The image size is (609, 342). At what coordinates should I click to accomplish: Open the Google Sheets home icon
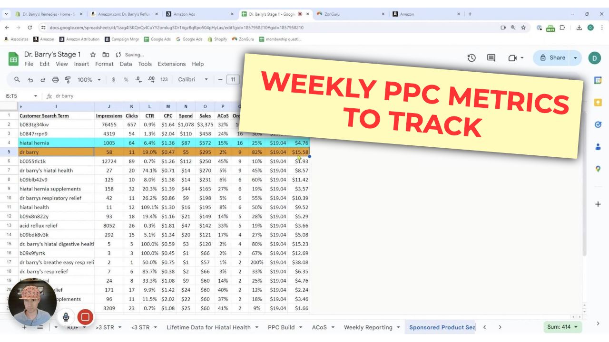coord(13,59)
